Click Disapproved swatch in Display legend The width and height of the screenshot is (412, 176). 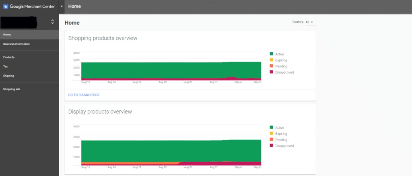pyautogui.click(x=272, y=146)
